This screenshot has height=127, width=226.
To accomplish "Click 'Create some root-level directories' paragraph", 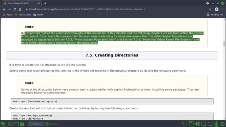I will point(97,71).
